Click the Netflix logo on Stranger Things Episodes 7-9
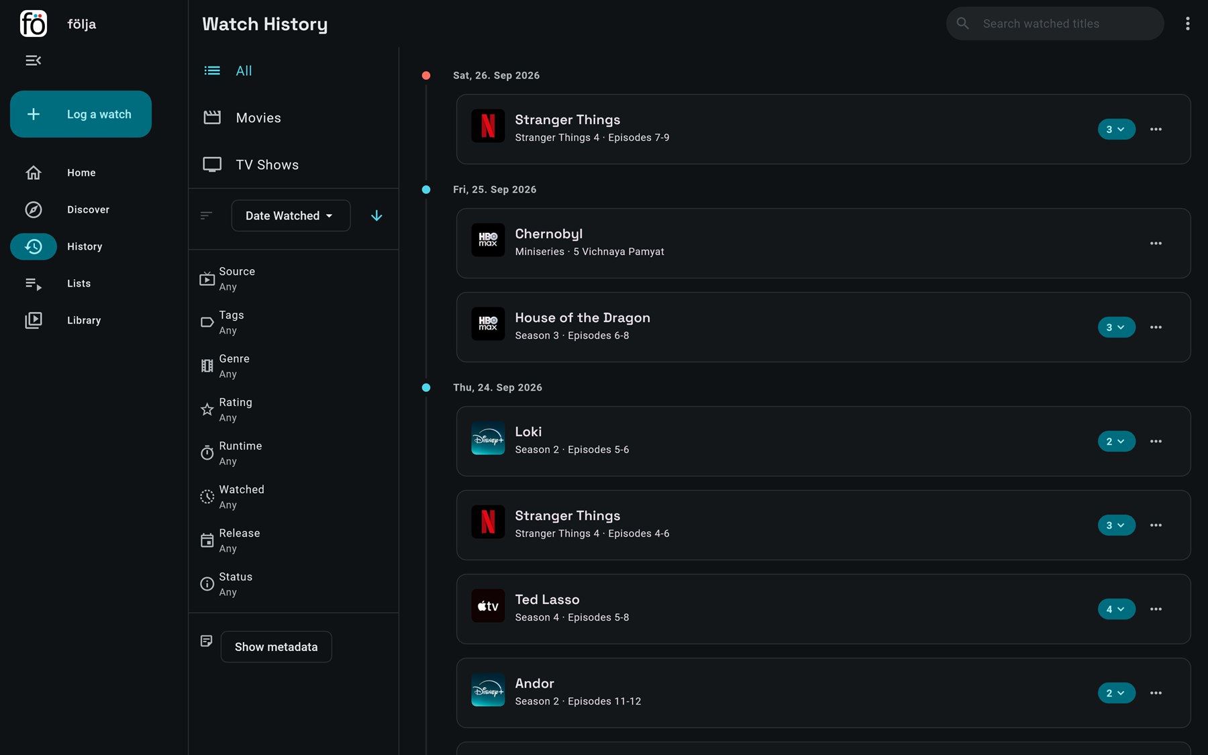 pyautogui.click(x=488, y=125)
